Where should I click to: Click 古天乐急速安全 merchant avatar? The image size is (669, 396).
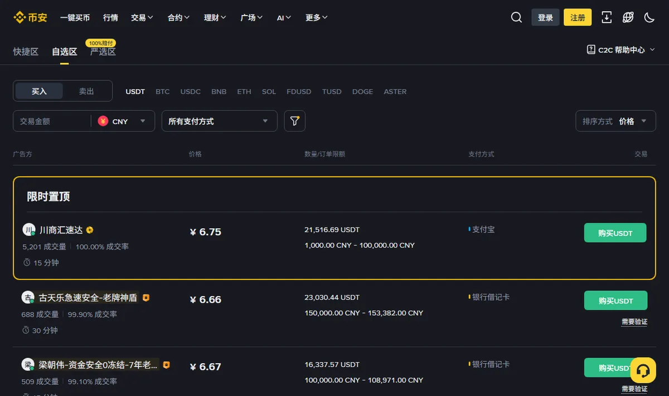pos(28,298)
